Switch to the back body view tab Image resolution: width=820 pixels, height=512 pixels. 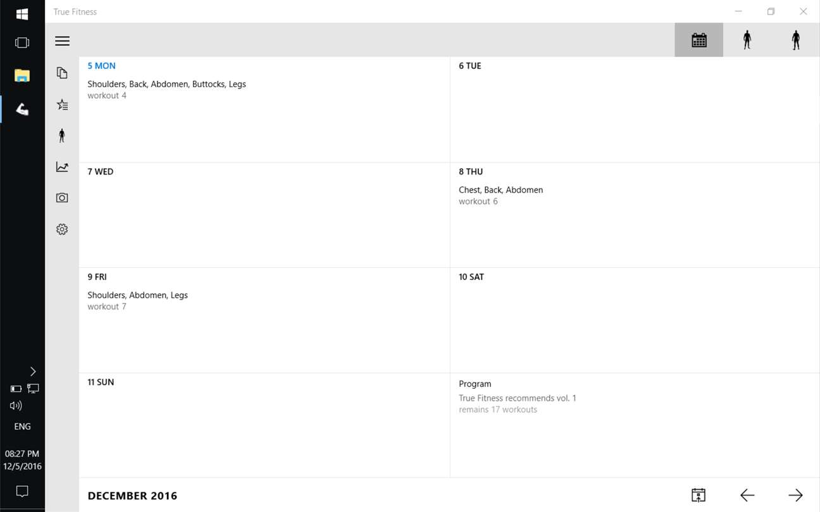[x=795, y=40]
